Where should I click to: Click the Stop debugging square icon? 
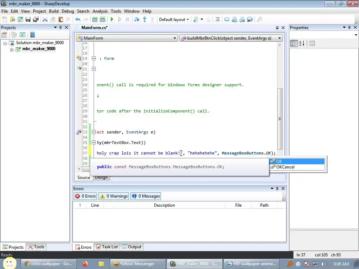(128, 20)
